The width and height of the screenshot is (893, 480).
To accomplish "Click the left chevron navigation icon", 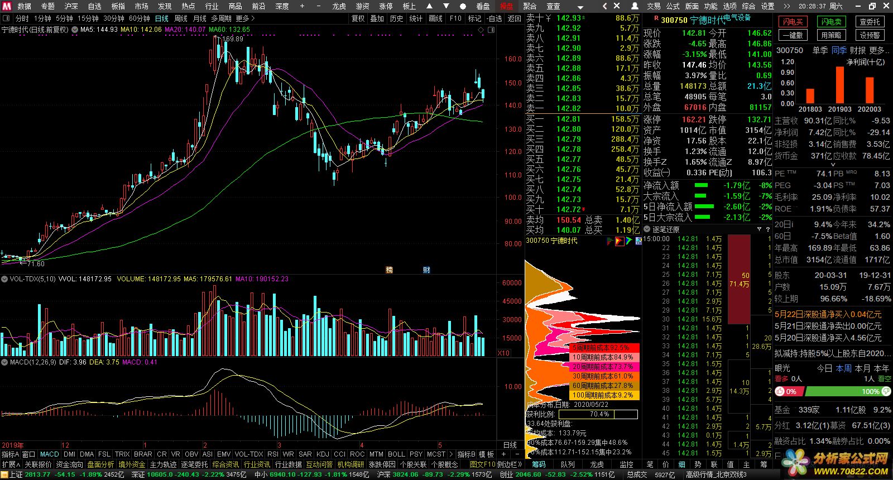I will pyautogui.click(x=605, y=6).
